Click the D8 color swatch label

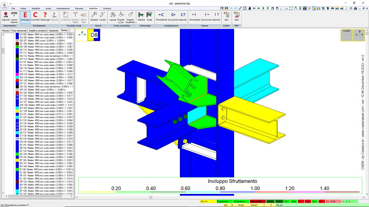point(94,35)
